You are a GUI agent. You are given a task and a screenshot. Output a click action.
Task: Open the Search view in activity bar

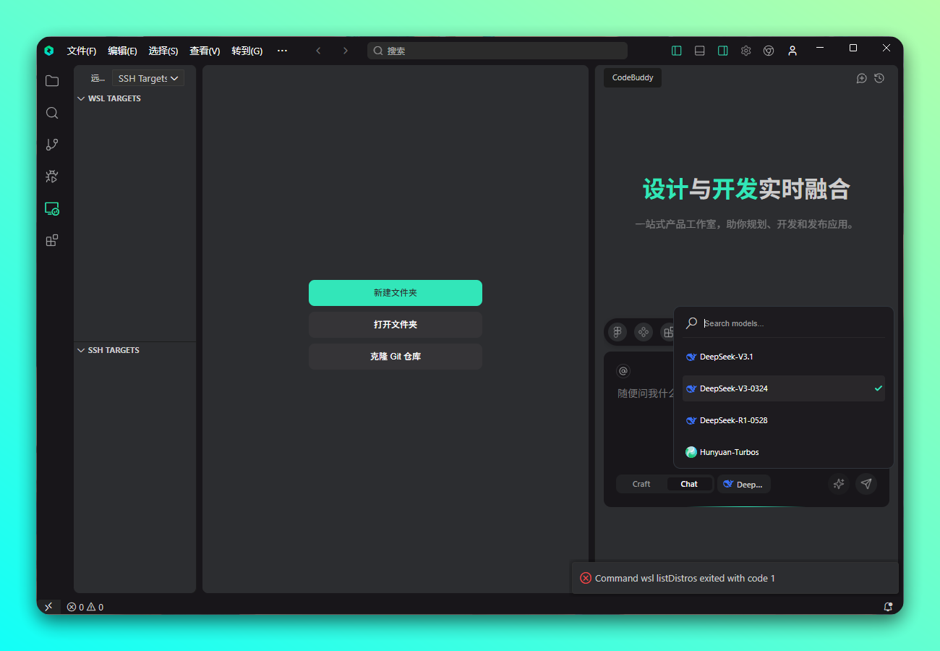[52, 113]
